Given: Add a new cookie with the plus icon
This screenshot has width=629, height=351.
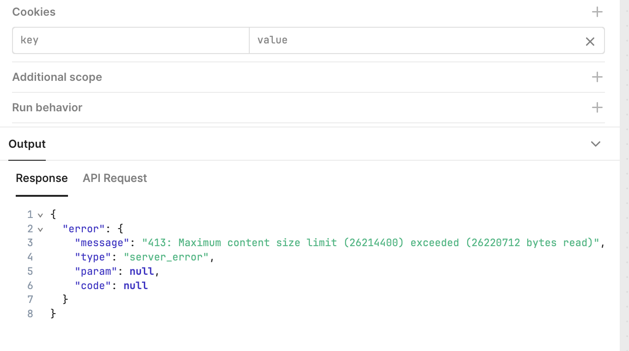Looking at the screenshot, I should click(x=597, y=12).
